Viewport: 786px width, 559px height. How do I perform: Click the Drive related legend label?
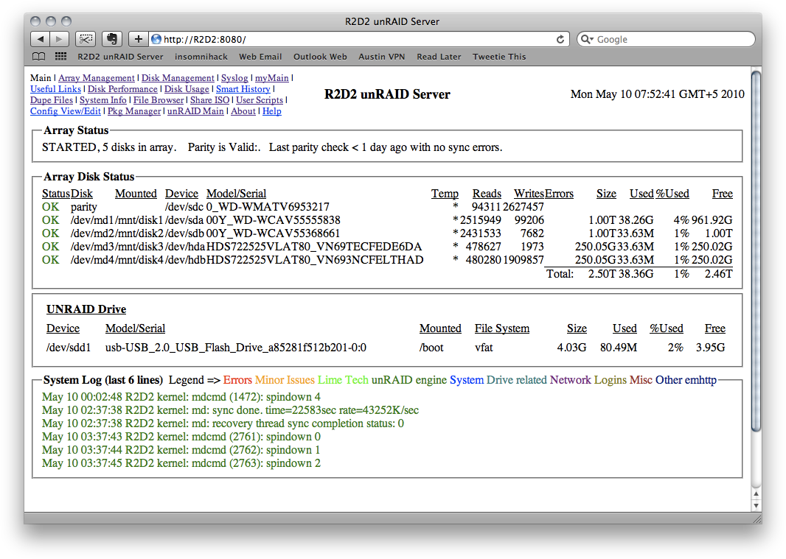coord(516,380)
